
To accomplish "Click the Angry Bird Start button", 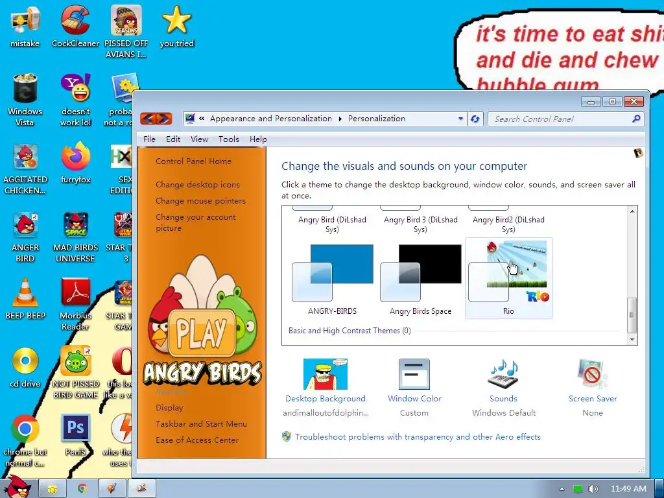I will 18,487.
